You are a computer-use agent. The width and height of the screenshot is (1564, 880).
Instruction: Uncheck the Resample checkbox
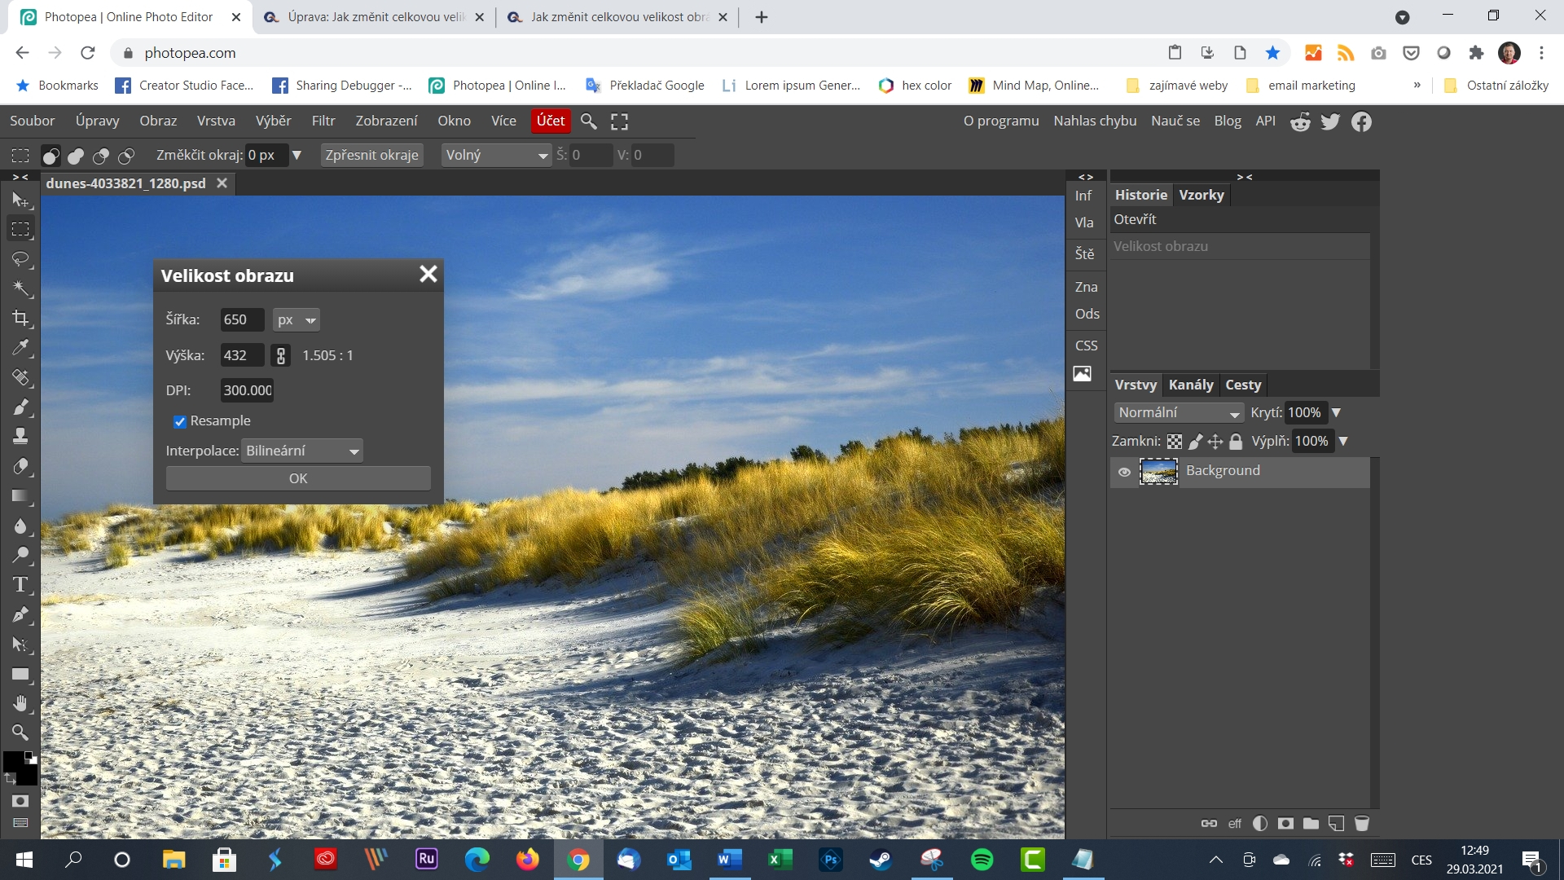click(180, 421)
